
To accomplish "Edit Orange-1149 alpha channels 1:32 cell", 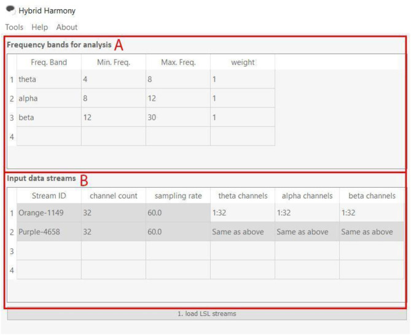I will pos(307,213).
